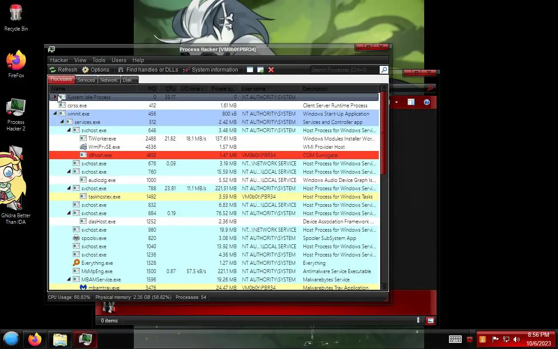Click the network tray icon
Viewport: 558px width, 349px height.
pyautogui.click(x=506, y=339)
